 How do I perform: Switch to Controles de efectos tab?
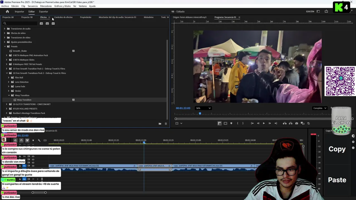pos(63,17)
